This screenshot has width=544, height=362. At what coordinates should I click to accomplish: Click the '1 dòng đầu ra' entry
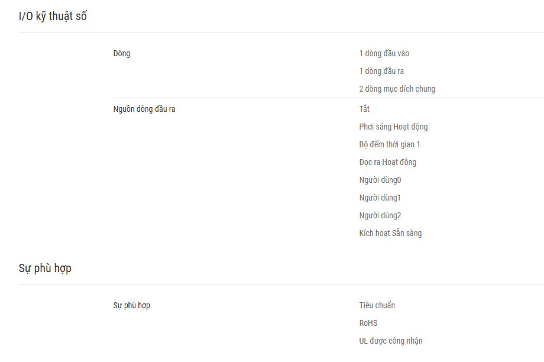click(381, 71)
